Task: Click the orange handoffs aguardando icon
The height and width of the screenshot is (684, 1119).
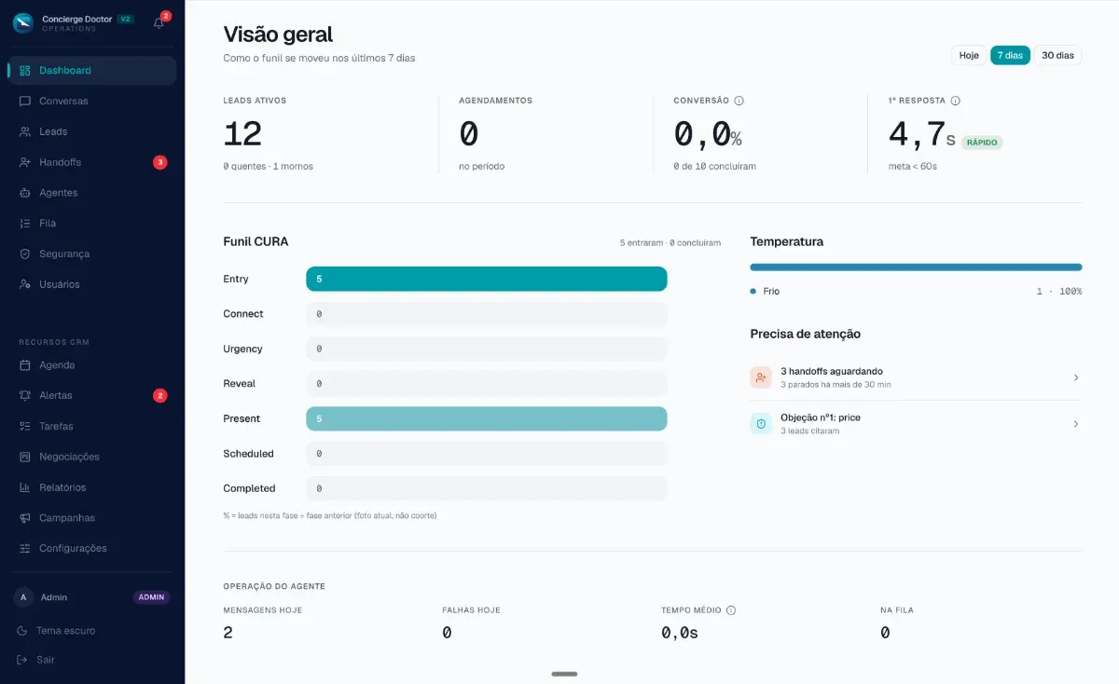Action: click(761, 377)
